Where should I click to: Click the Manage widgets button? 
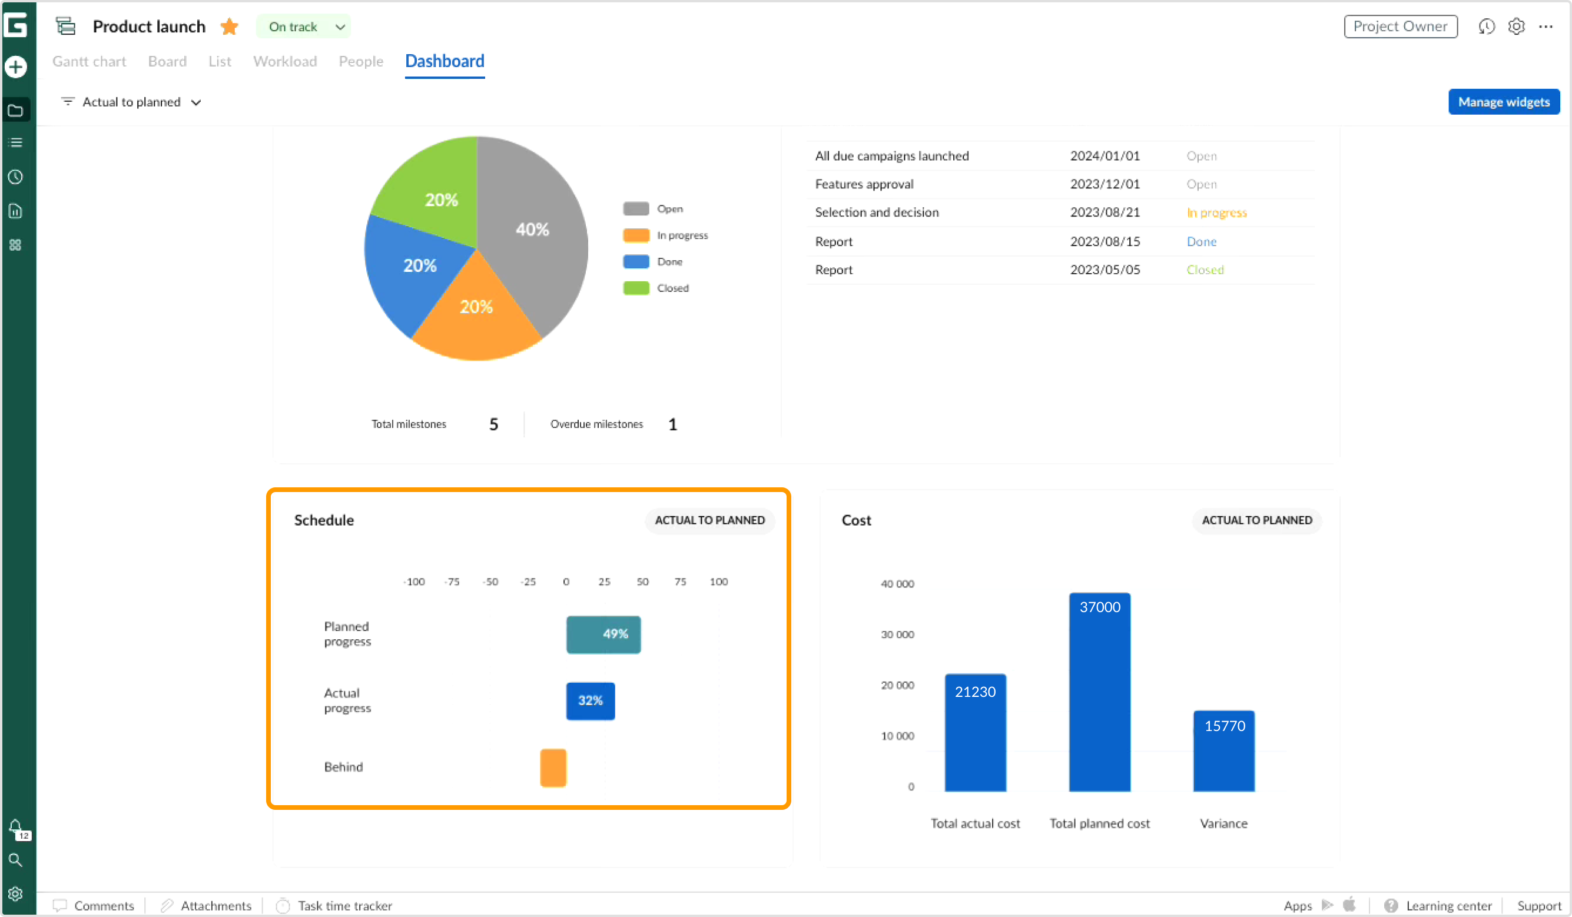click(1504, 101)
